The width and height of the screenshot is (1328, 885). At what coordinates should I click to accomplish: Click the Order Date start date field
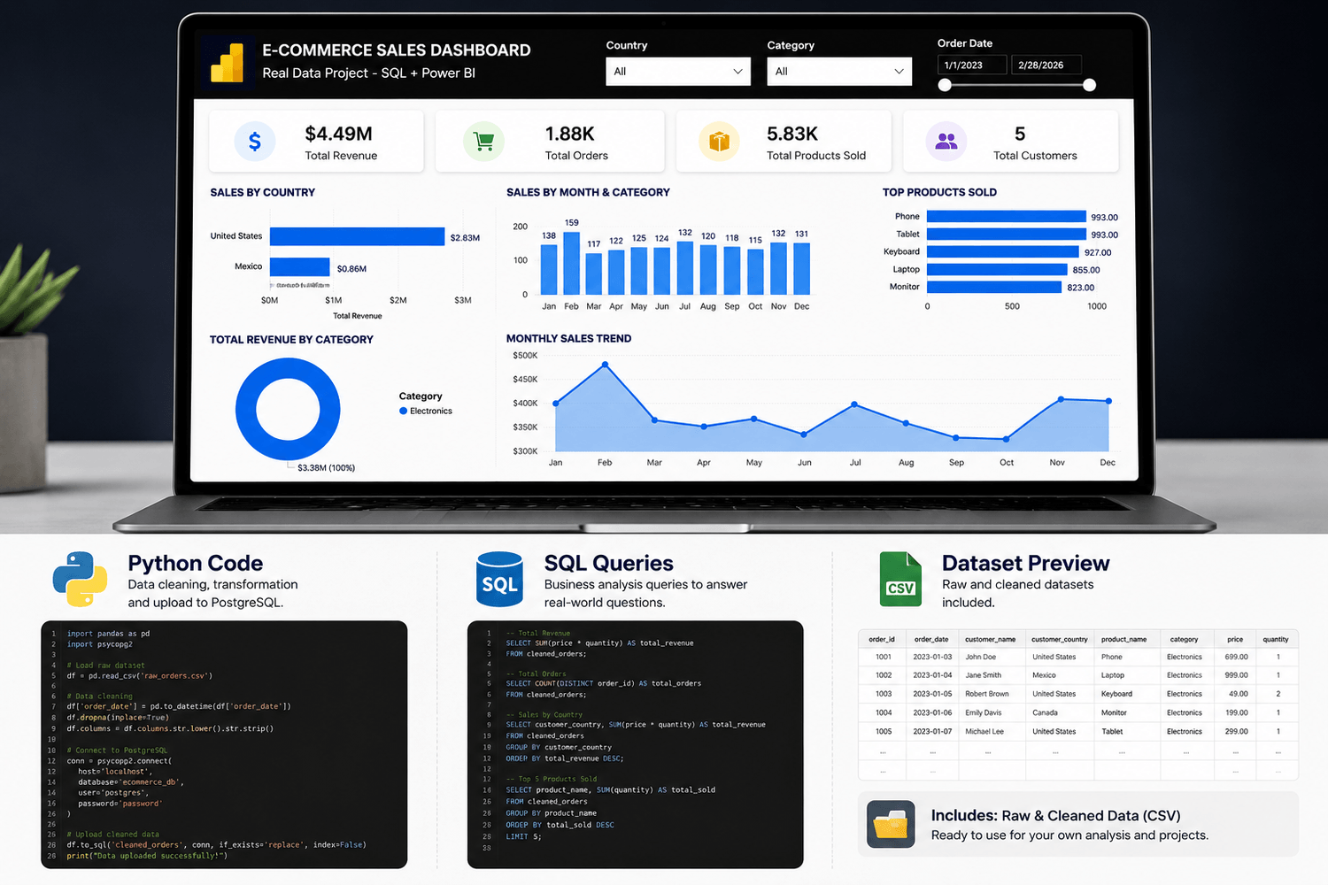(972, 65)
